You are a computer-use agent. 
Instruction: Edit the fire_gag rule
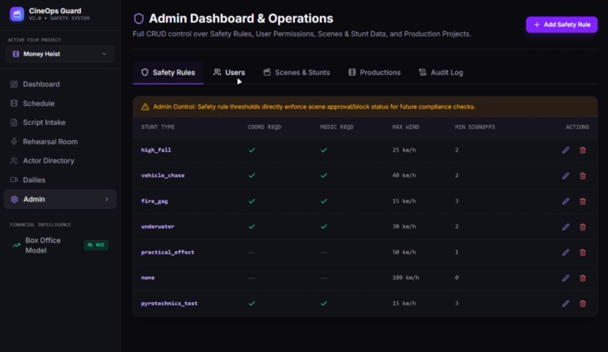(x=566, y=201)
